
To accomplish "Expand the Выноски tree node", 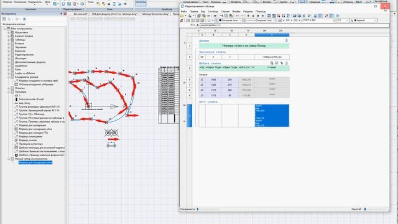I will click(x=9, y=51).
